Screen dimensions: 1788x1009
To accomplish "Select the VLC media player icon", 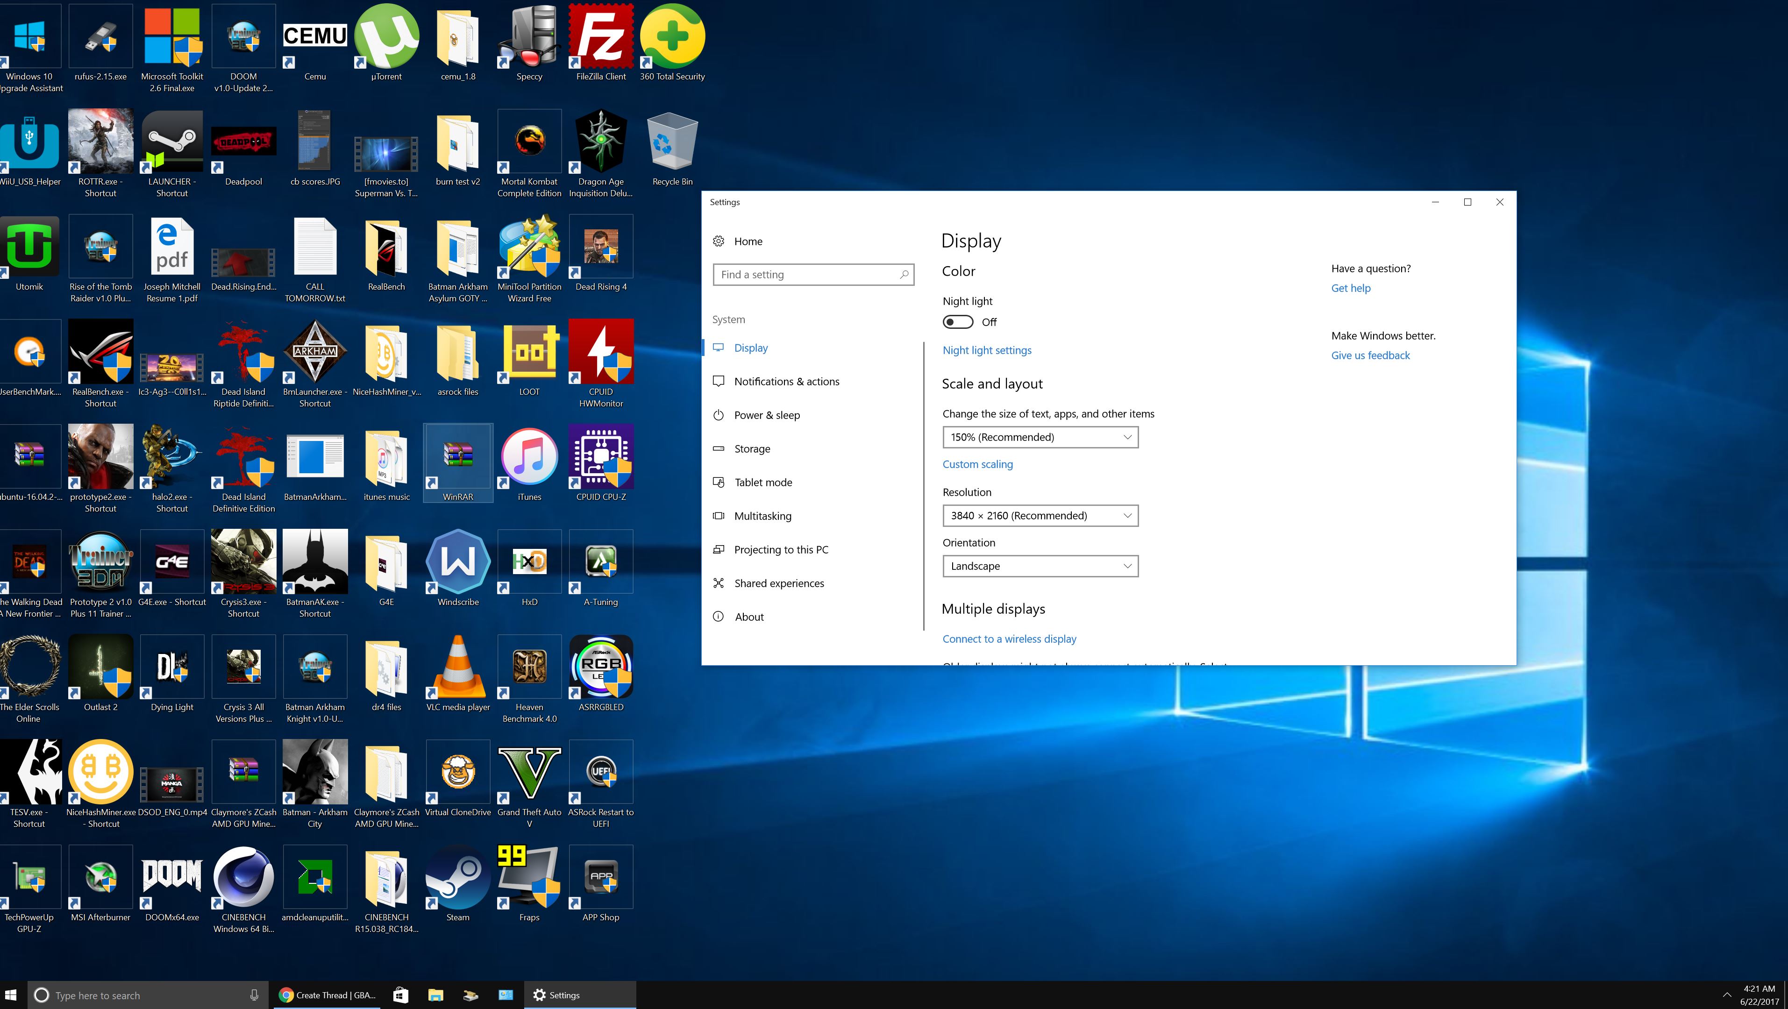I will click(458, 674).
